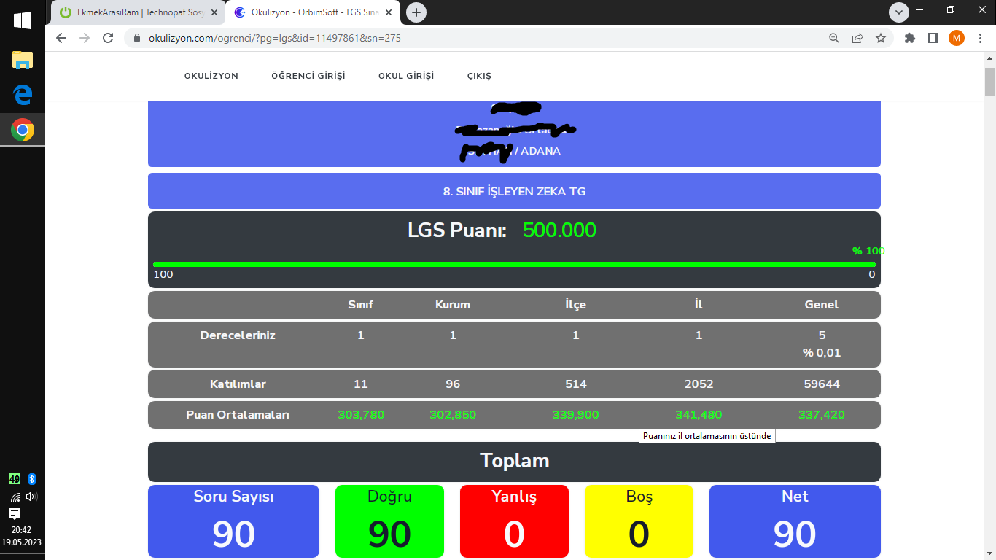Select the yellow Boş card

tap(639, 521)
